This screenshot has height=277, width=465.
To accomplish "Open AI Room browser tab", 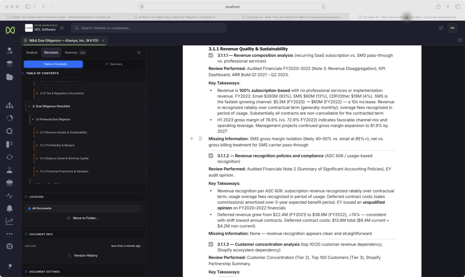I will [x=175, y=17].
